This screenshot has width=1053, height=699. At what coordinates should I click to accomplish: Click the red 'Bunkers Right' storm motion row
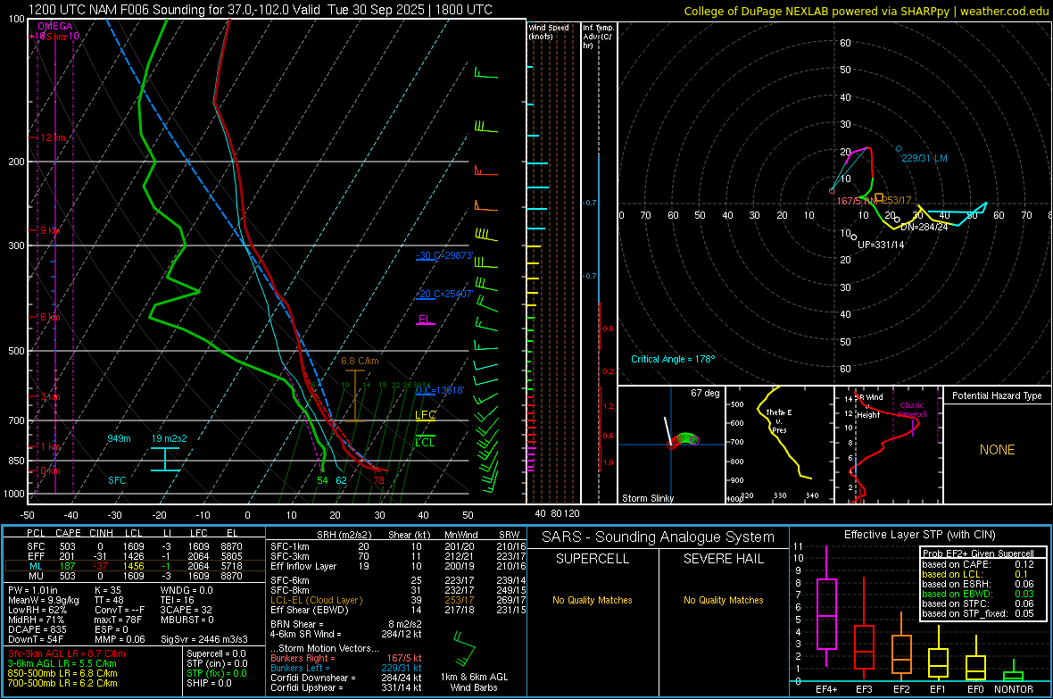pos(346,658)
